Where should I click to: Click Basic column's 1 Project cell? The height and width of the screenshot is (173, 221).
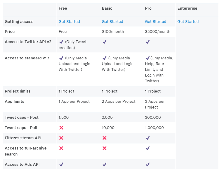(x=110, y=91)
